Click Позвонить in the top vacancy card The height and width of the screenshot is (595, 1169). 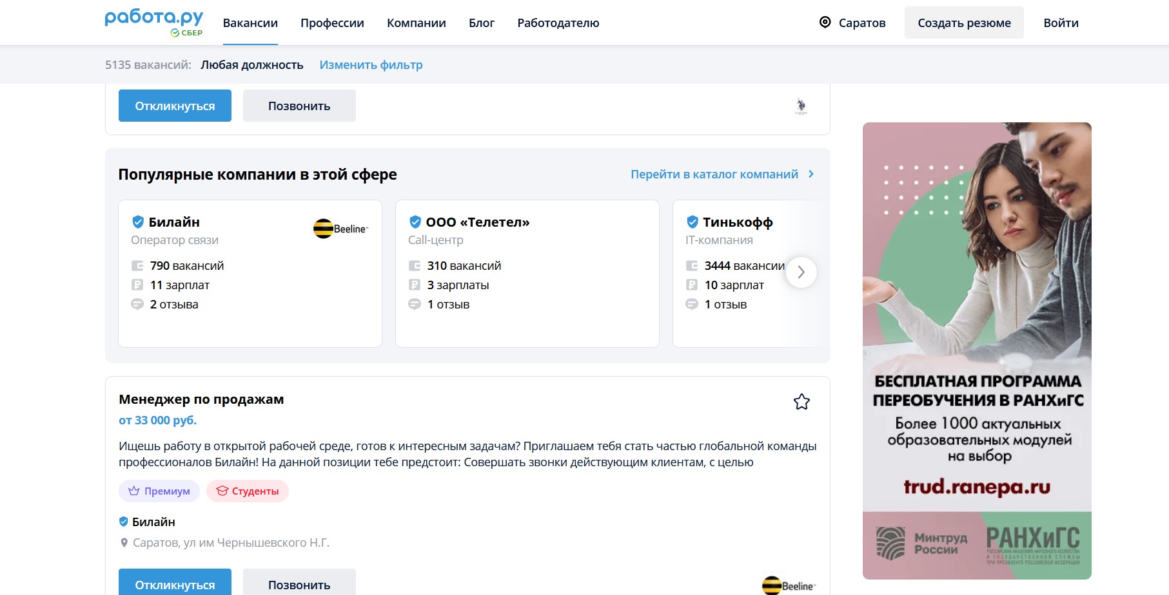(x=299, y=106)
